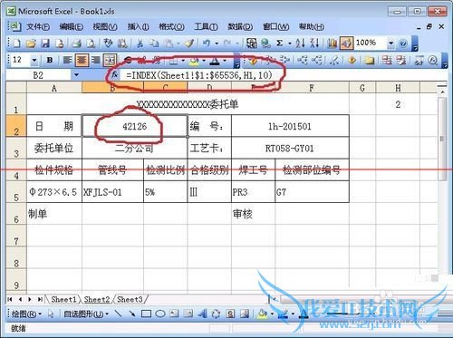The image size is (453, 338).
Task: Select row 7 header
Action: pos(16,236)
